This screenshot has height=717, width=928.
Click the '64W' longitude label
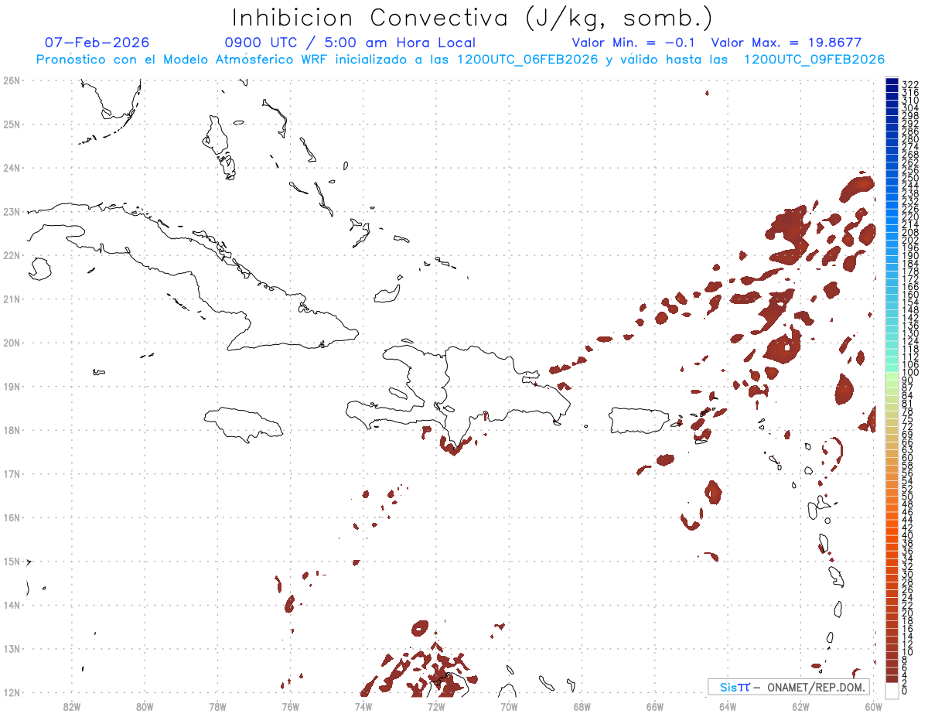(727, 706)
